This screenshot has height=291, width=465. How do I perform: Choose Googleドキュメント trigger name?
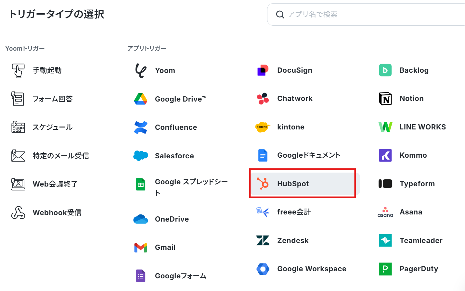point(309,155)
